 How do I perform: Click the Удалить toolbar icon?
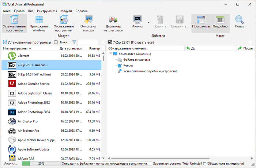pyautogui.click(x=160, y=22)
